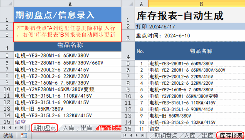The height and width of the screenshot is (140, 245).
Task: Select 留空 cell in report window
Action: click(x=196, y=129)
